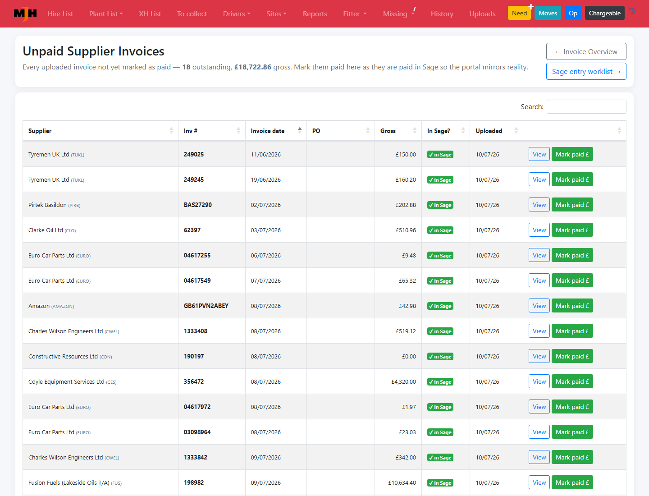Click the MJH logo icon

click(x=25, y=14)
